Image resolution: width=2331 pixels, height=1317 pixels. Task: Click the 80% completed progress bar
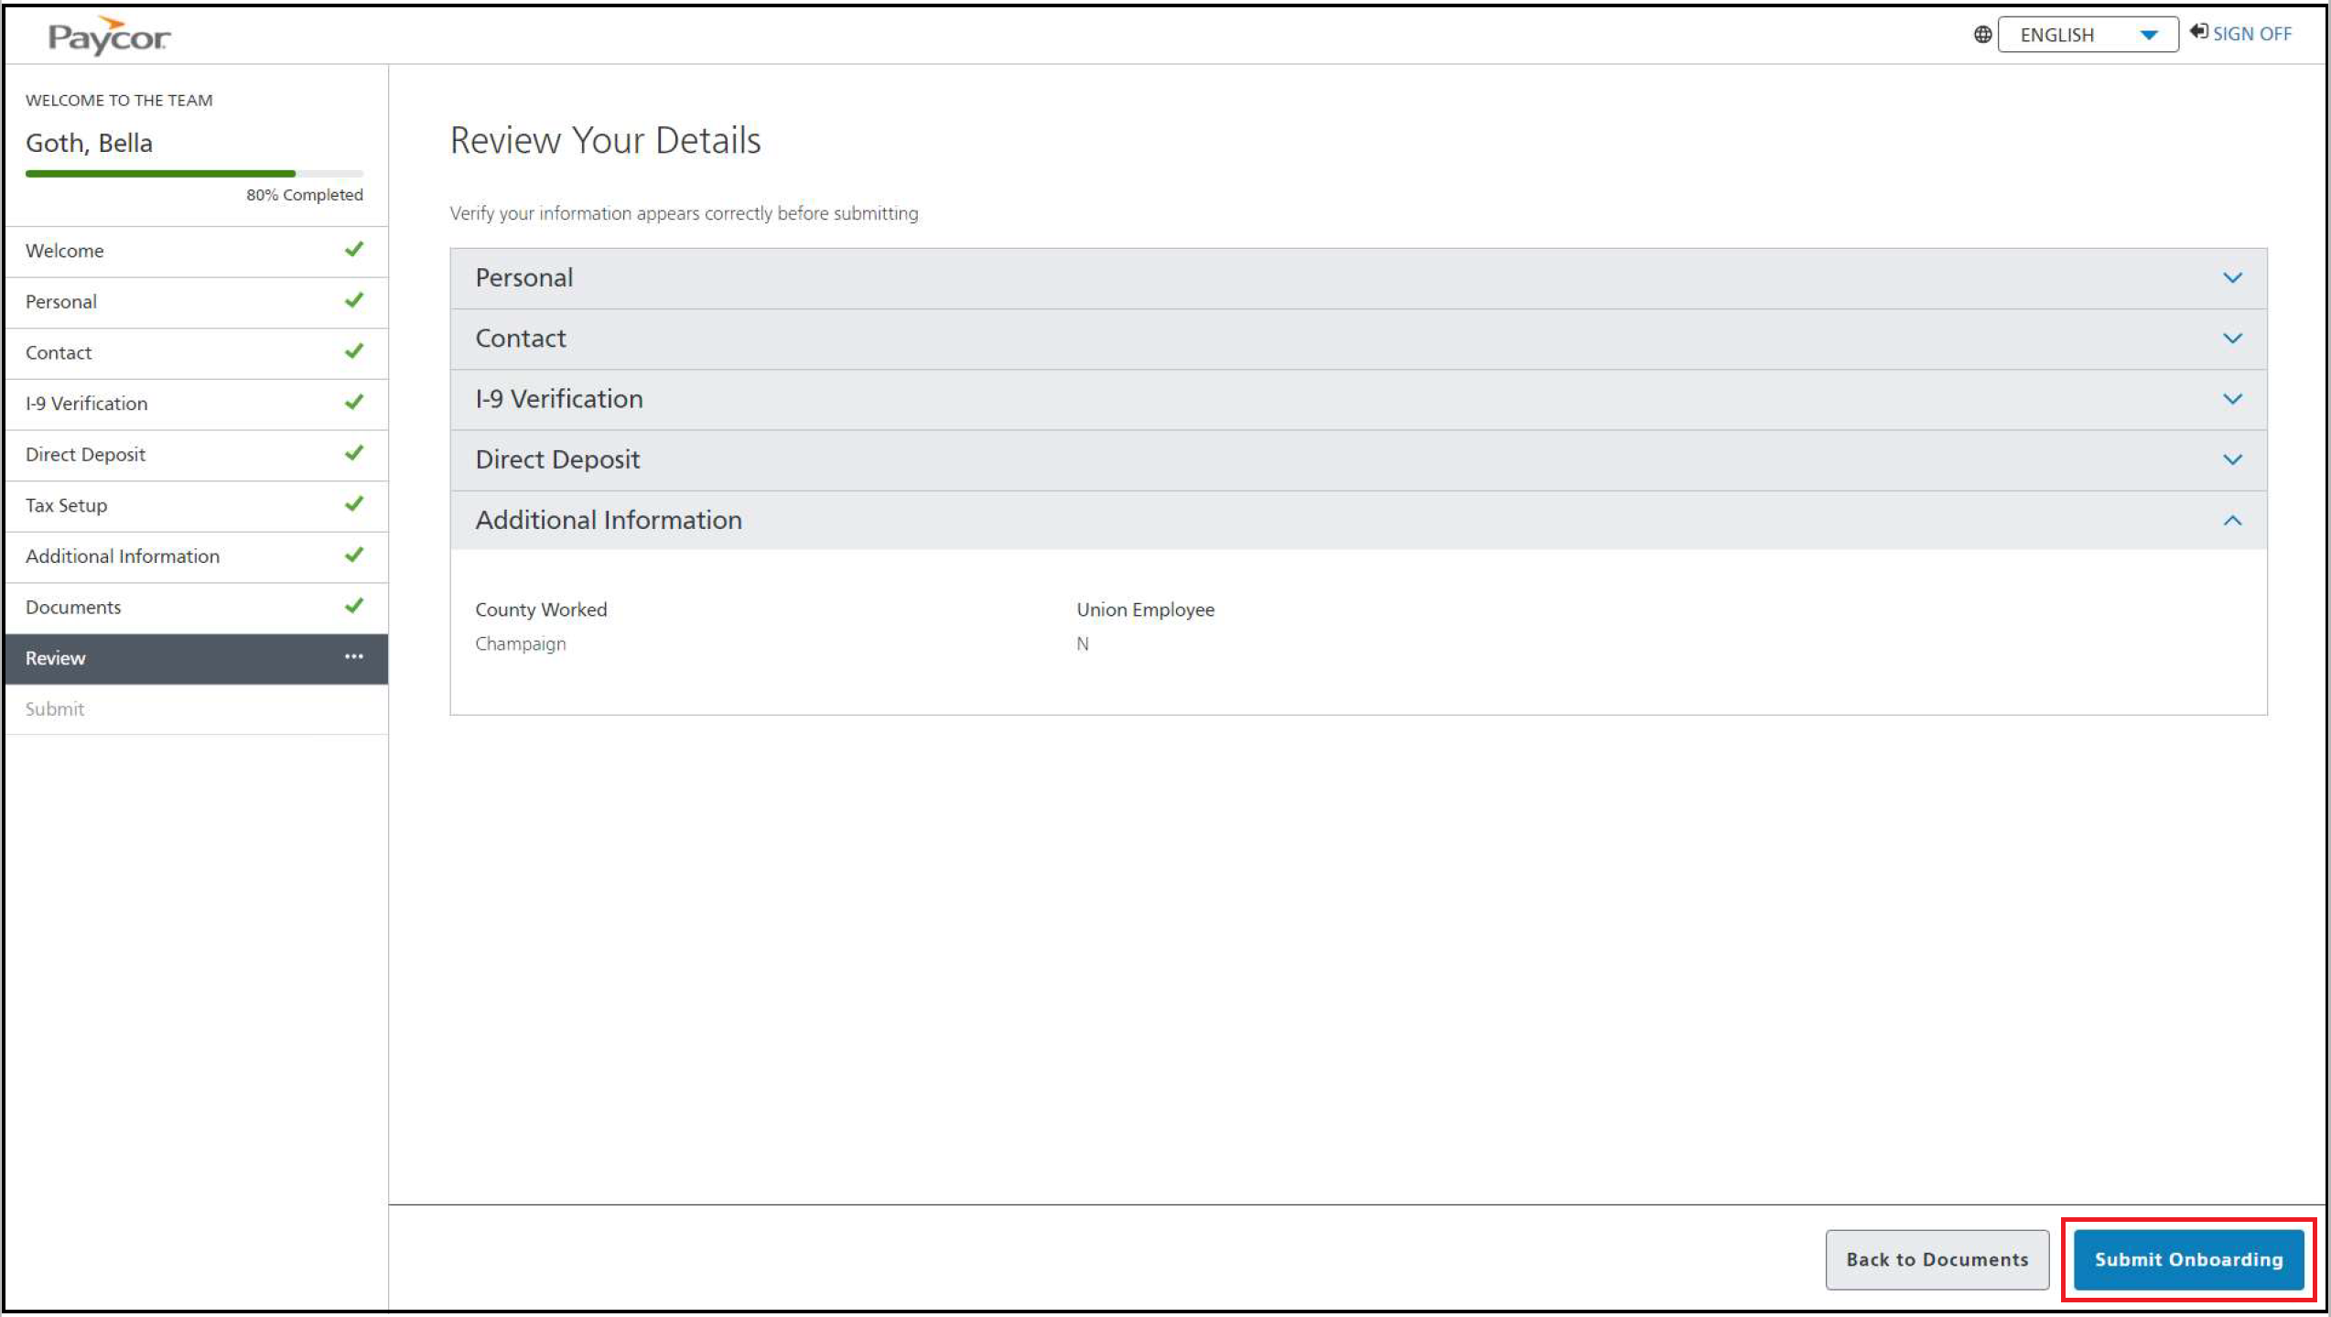[x=194, y=174]
